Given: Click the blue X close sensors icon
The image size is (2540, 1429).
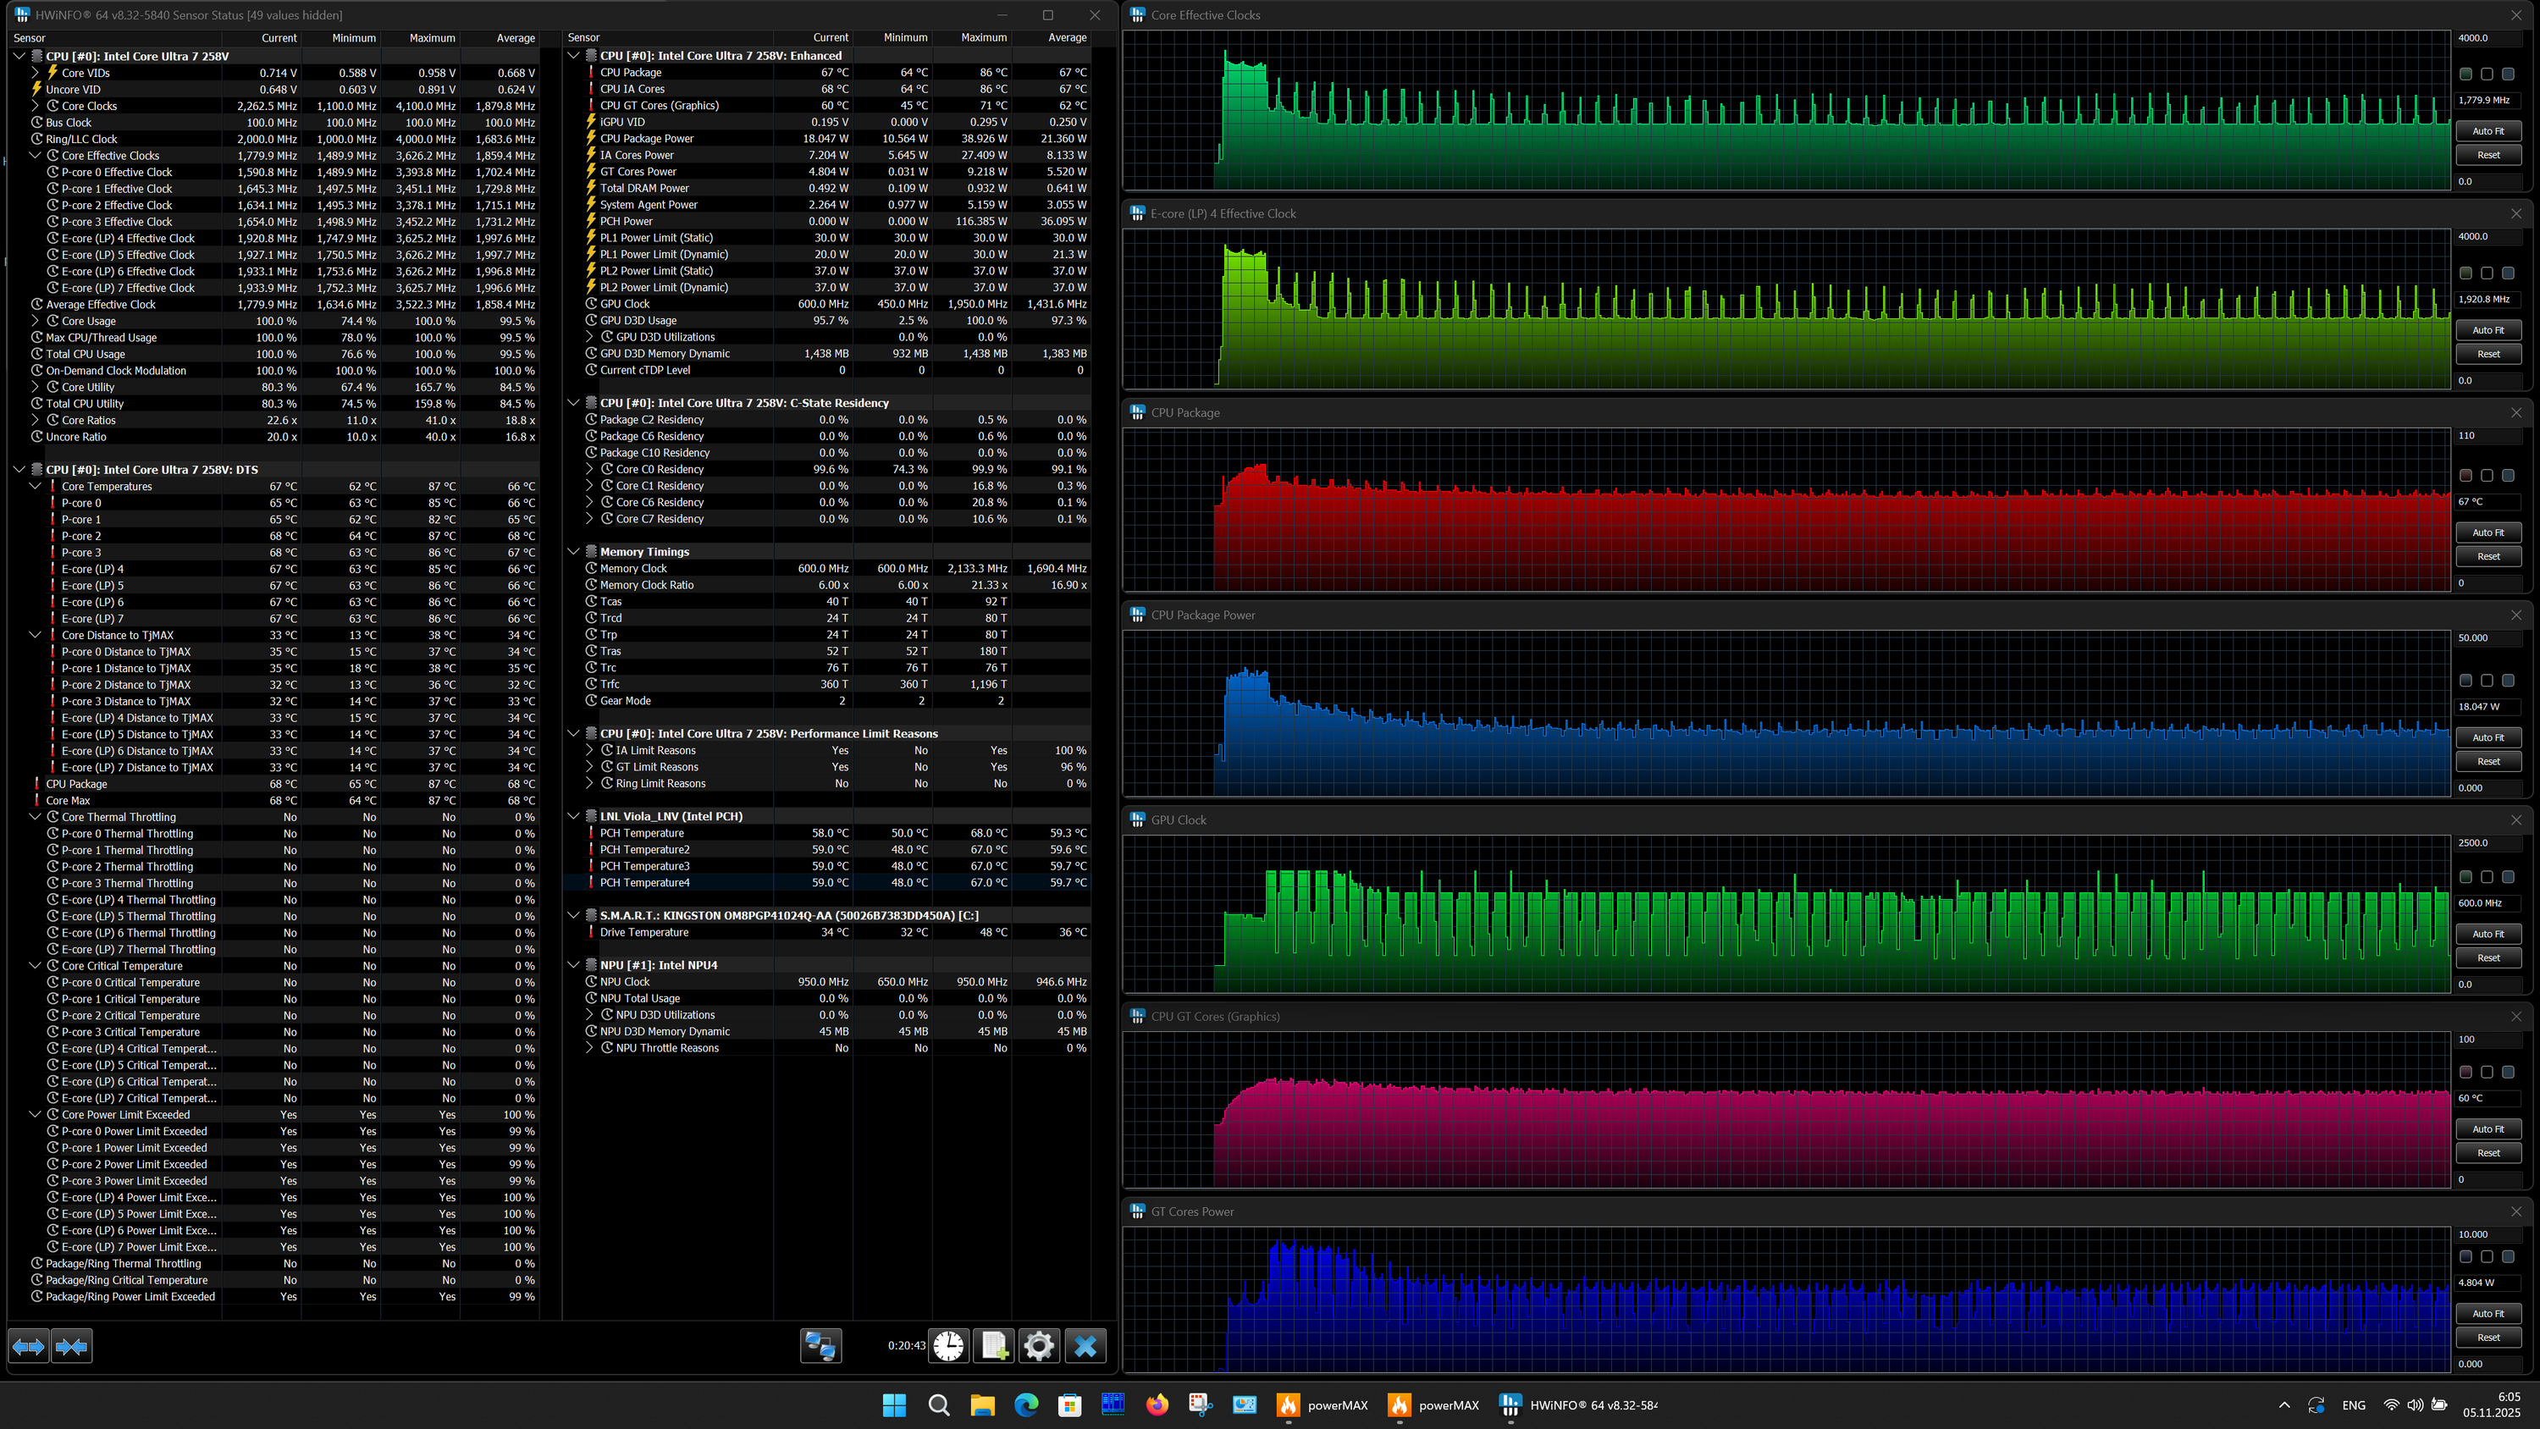Looking at the screenshot, I should coord(1085,1346).
